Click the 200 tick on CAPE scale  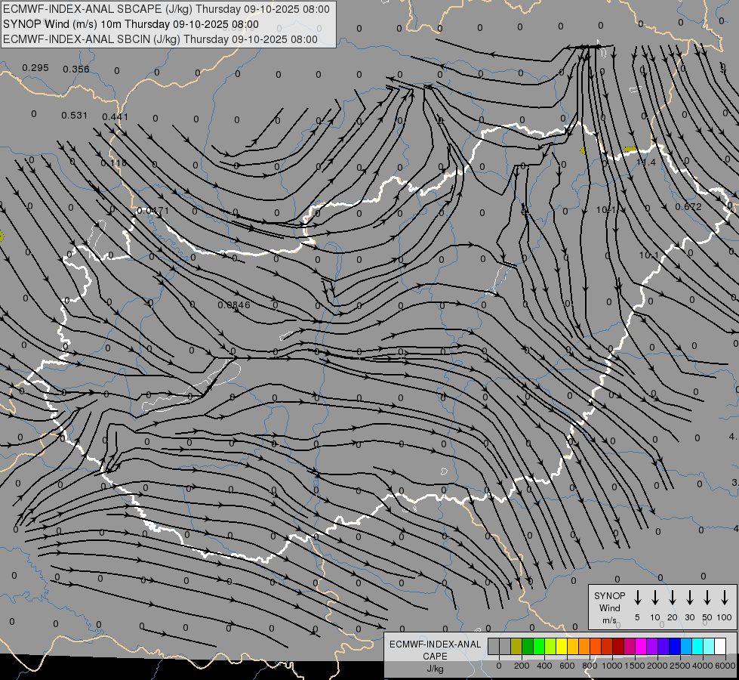(x=522, y=666)
